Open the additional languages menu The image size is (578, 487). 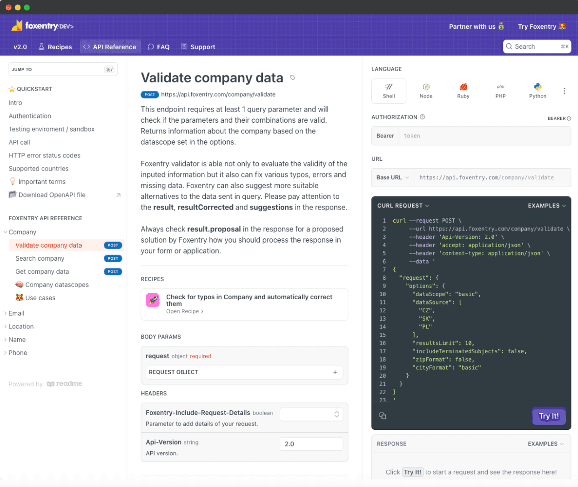(x=565, y=91)
